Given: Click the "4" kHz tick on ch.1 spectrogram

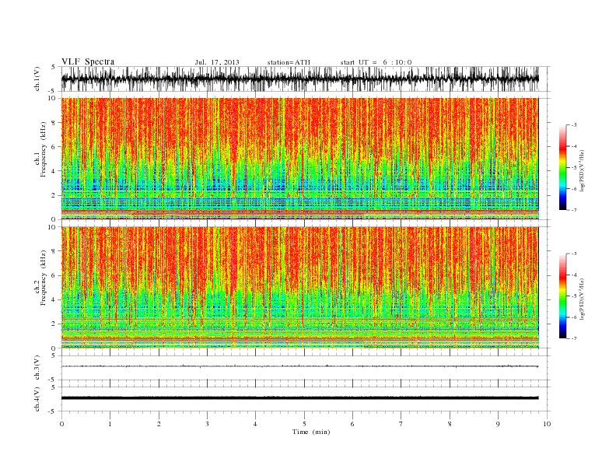Looking at the screenshot, I should click(x=54, y=171).
